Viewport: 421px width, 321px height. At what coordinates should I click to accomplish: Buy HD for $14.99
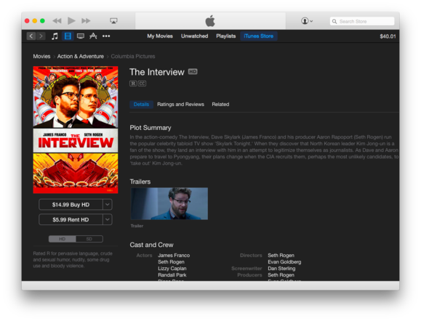71,205
